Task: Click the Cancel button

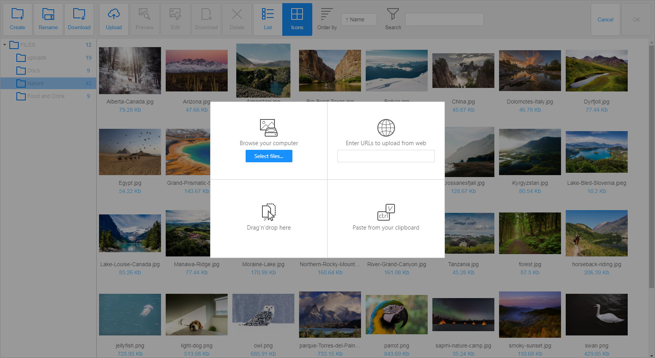Action: 605,19
